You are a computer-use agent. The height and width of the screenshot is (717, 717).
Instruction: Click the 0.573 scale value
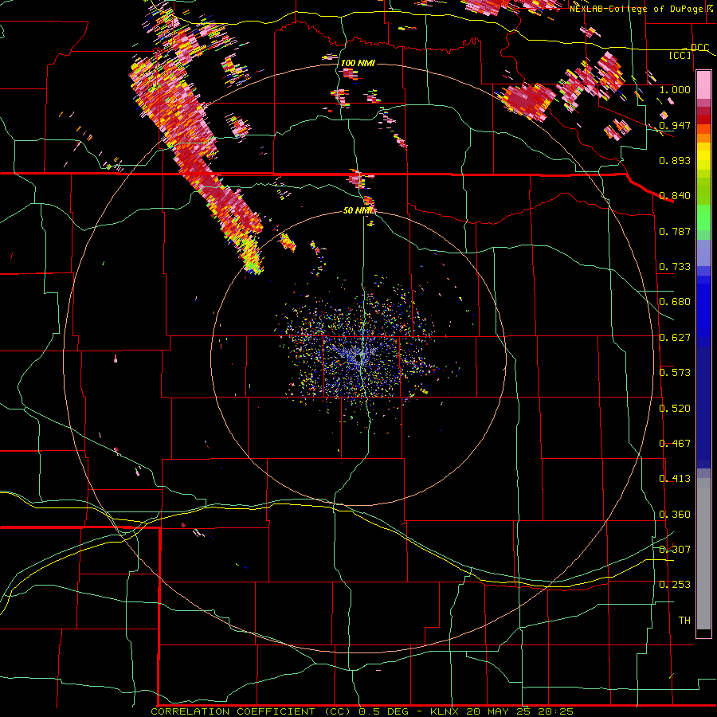[x=675, y=373]
